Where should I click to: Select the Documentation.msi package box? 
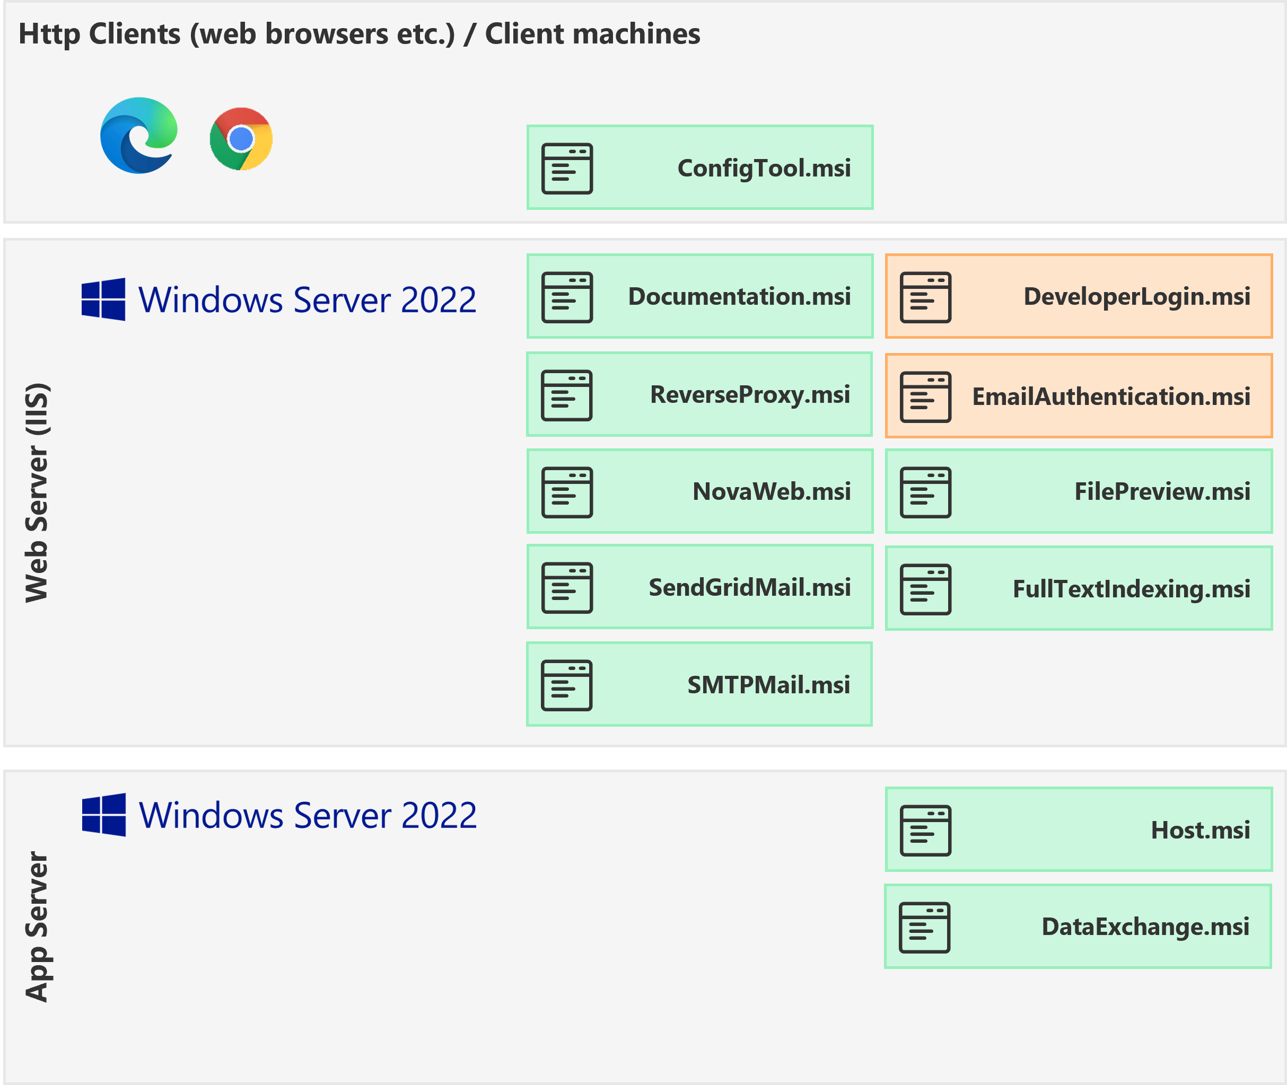click(699, 296)
